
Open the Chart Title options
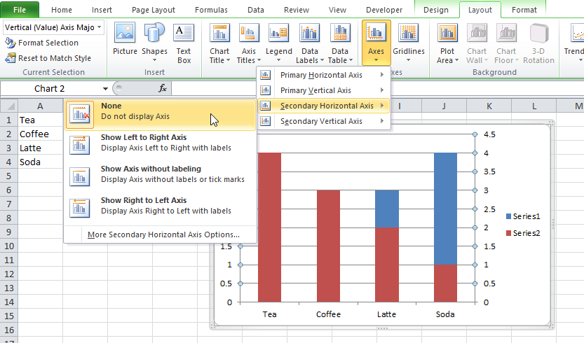[x=219, y=43]
